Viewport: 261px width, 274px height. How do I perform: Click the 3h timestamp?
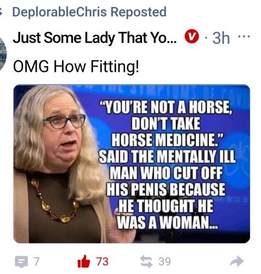(221, 38)
